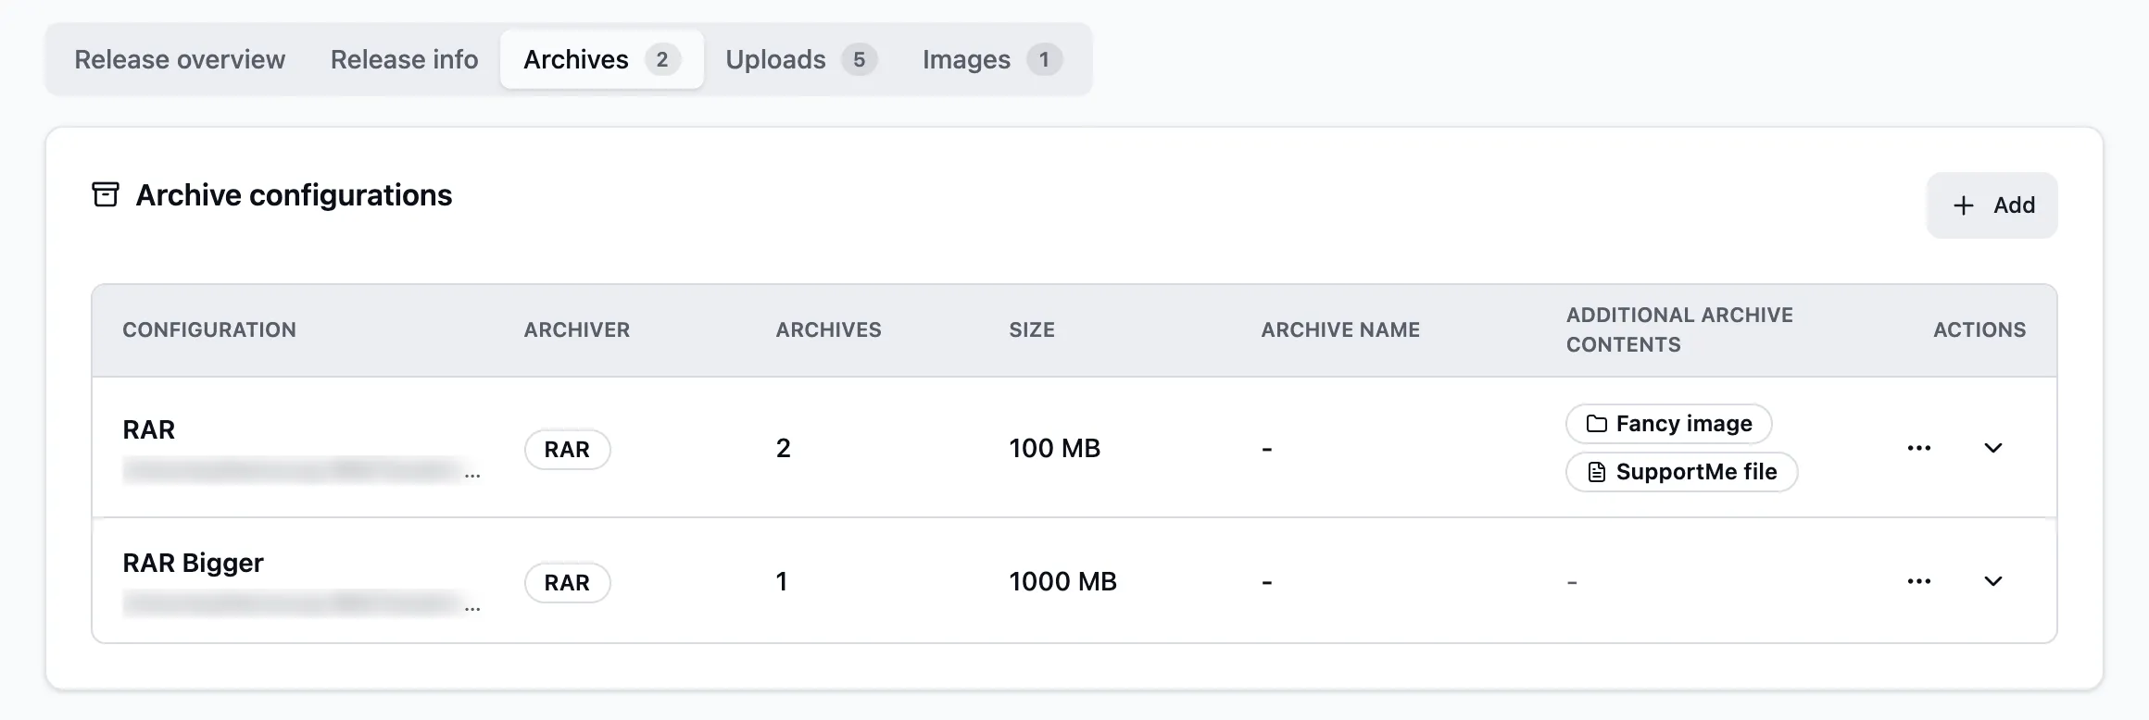Image resolution: width=2149 pixels, height=720 pixels.
Task: Click the Archive Name column header
Action: click(x=1340, y=329)
